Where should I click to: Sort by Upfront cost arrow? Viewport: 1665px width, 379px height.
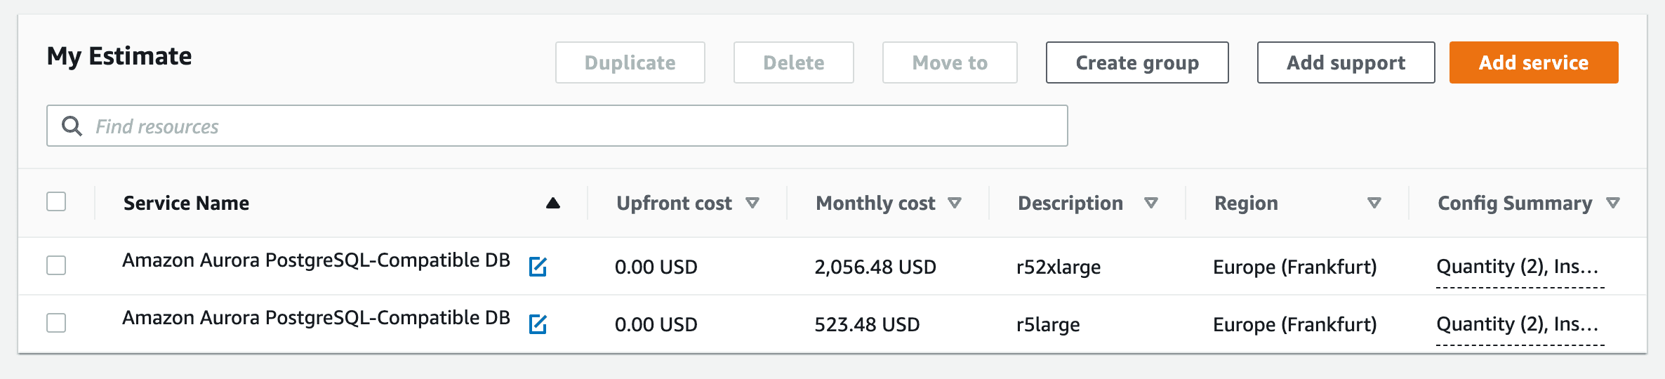click(x=752, y=203)
